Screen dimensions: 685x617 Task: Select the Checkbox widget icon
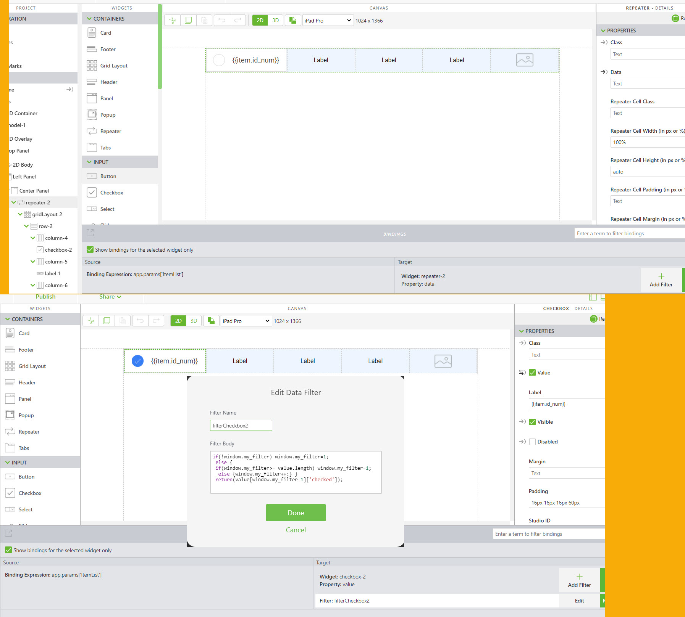pyautogui.click(x=92, y=192)
